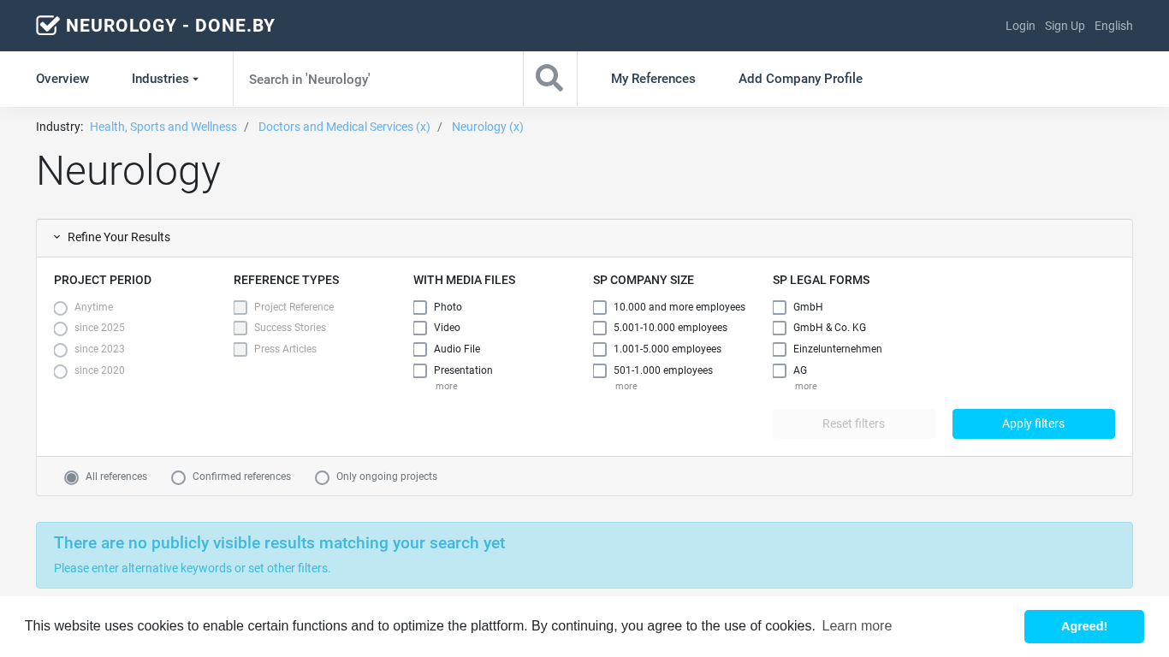This screenshot has width=1169, height=657.
Task: Tick the 501-1.000 employees checkbox
Action: point(600,370)
